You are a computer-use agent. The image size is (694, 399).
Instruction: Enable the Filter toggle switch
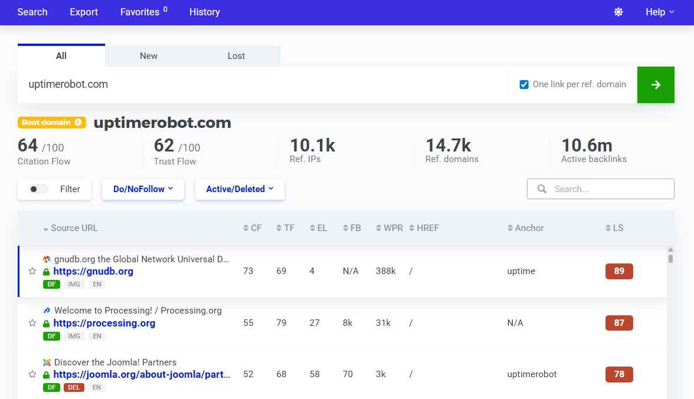(38, 189)
